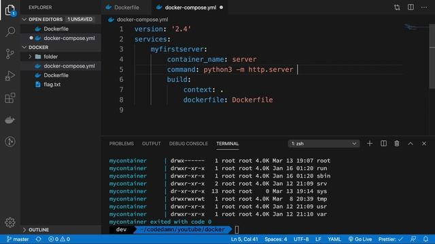The image size is (435, 244).
Task: Open the Source Control view
Action: (10, 54)
